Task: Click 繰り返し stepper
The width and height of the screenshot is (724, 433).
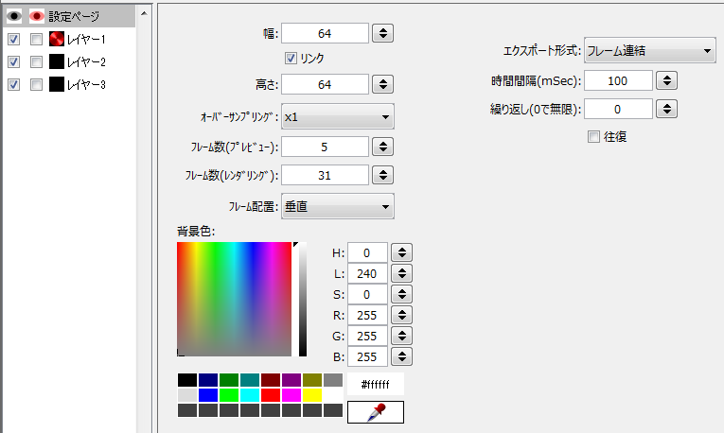Action: [667, 110]
